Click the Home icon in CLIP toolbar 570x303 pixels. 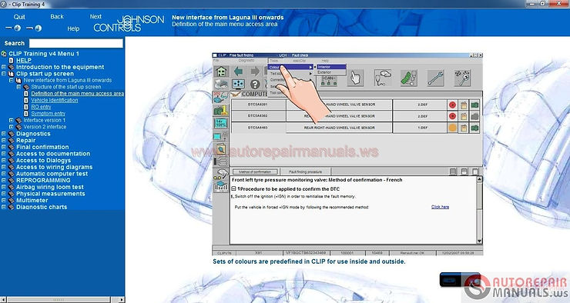point(220,71)
